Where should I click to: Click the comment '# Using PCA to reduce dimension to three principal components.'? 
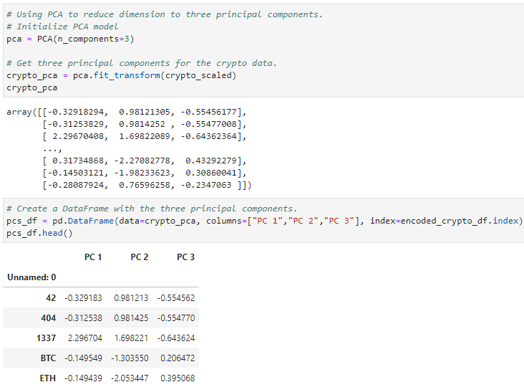pos(165,15)
